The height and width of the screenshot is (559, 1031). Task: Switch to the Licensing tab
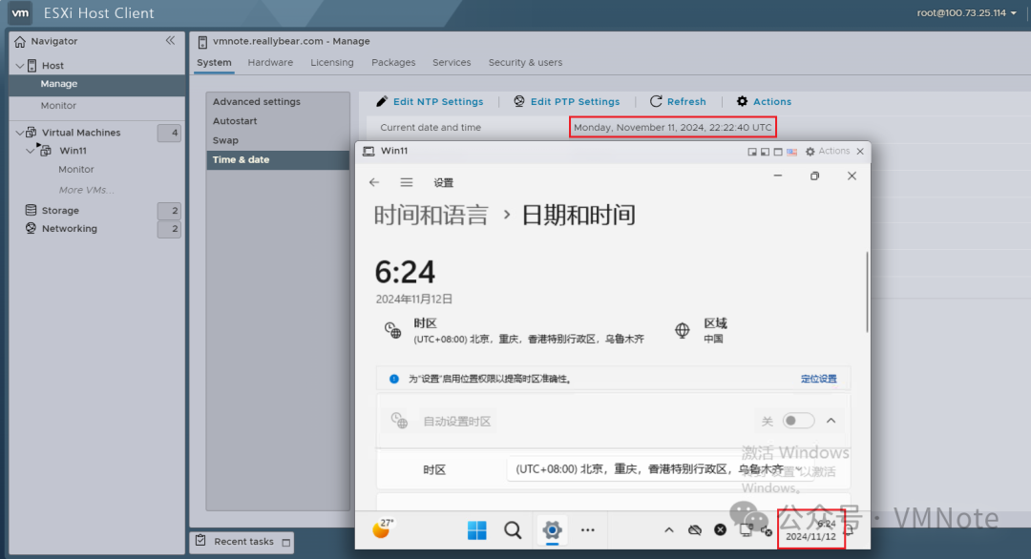(332, 62)
